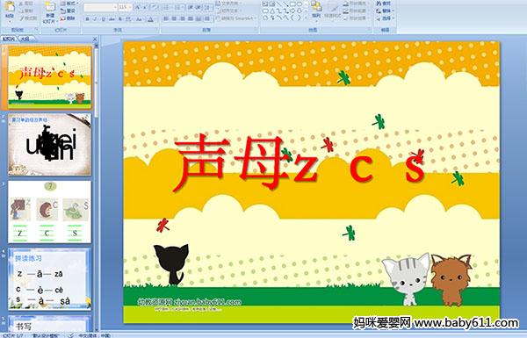Reset the slide layout

pos(68,11)
